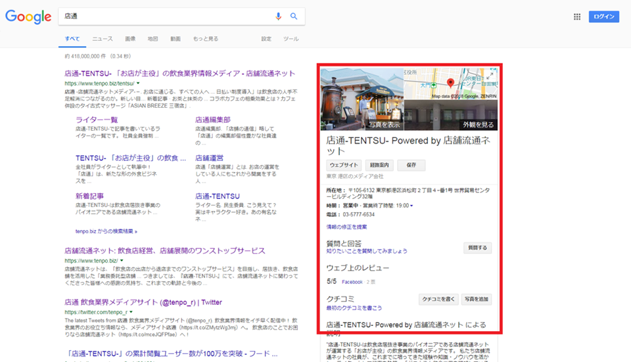Image resolution: width=631 pixels, height=362 pixels.
Task: Click the 所在地 address text
Action: (x=408, y=193)
